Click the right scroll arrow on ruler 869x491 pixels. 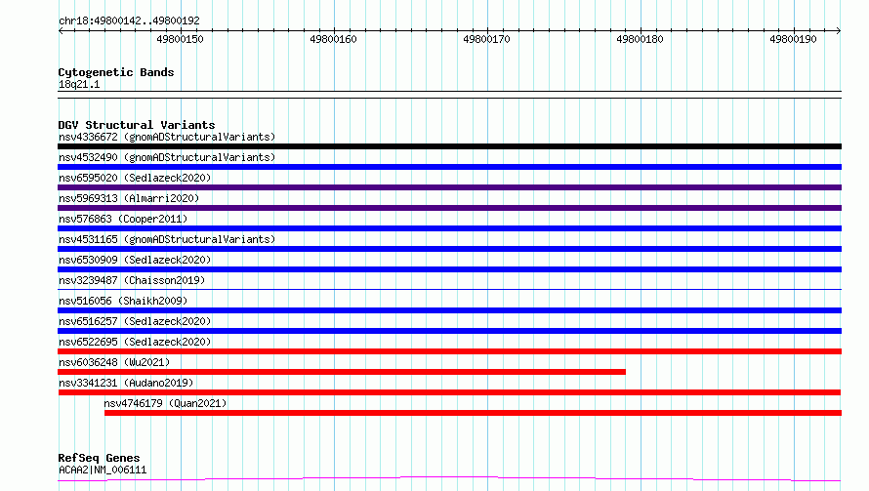838,30
